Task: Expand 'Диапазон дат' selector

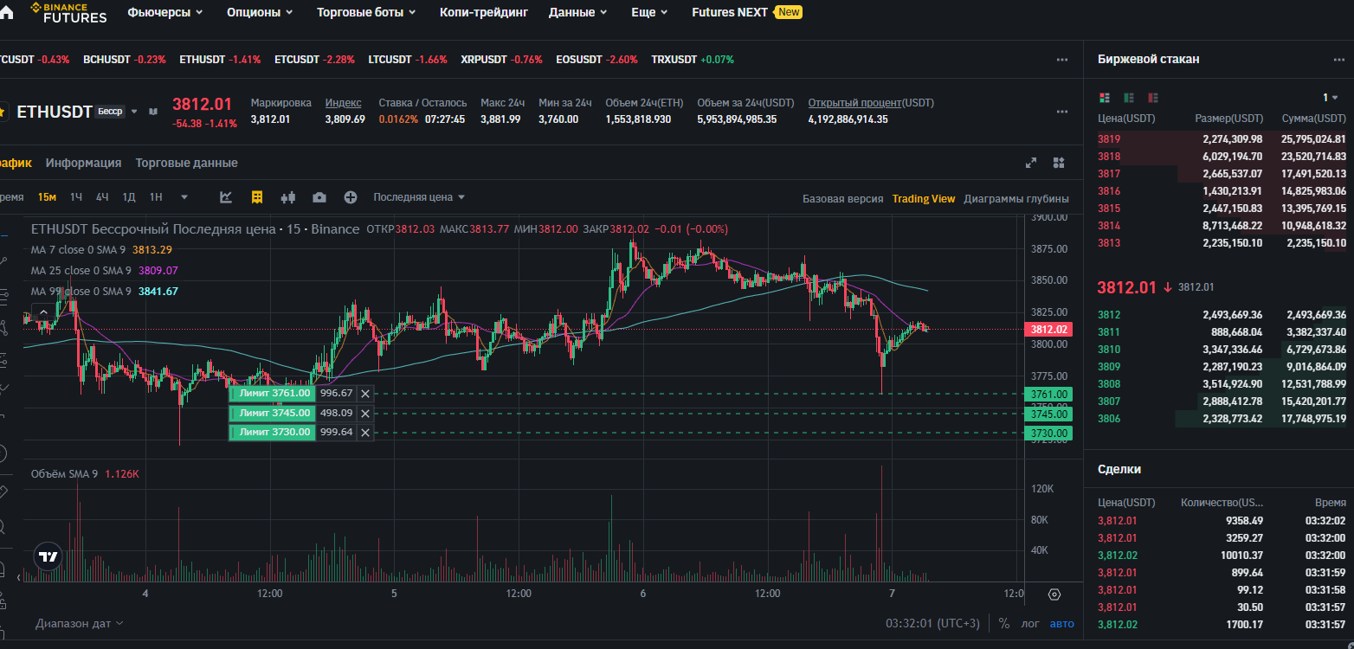Action: pos(79,623)
